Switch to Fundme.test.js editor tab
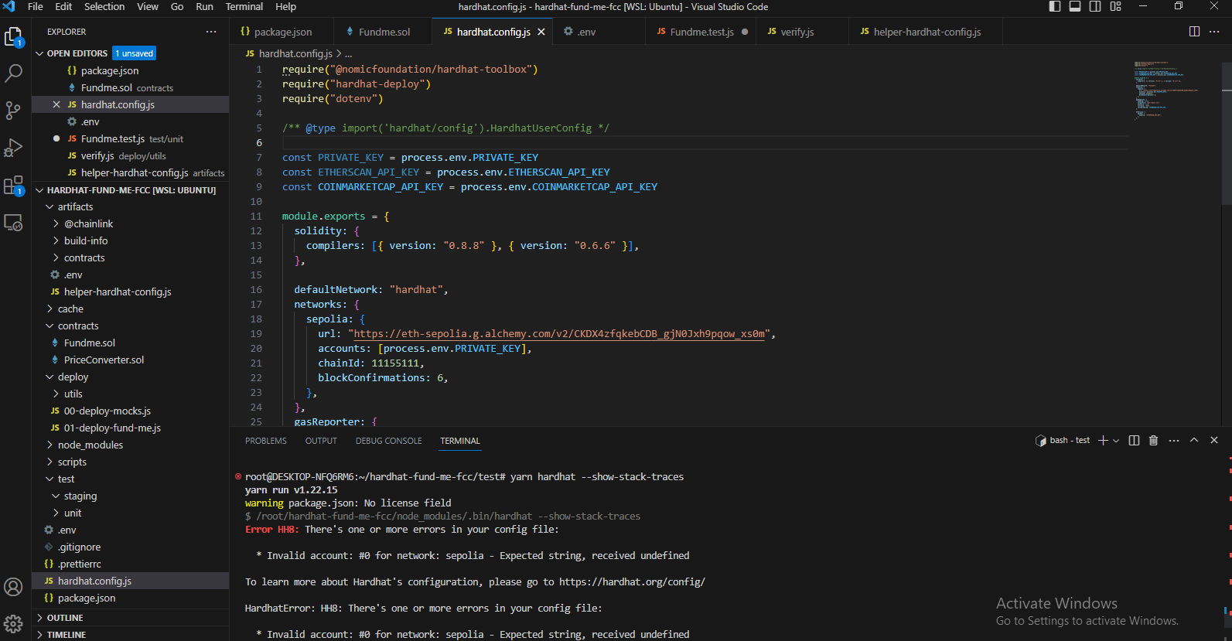Image resolution: width=1232 pixels, height=641 pixels. pyautogui.click(x=701, y=32)
